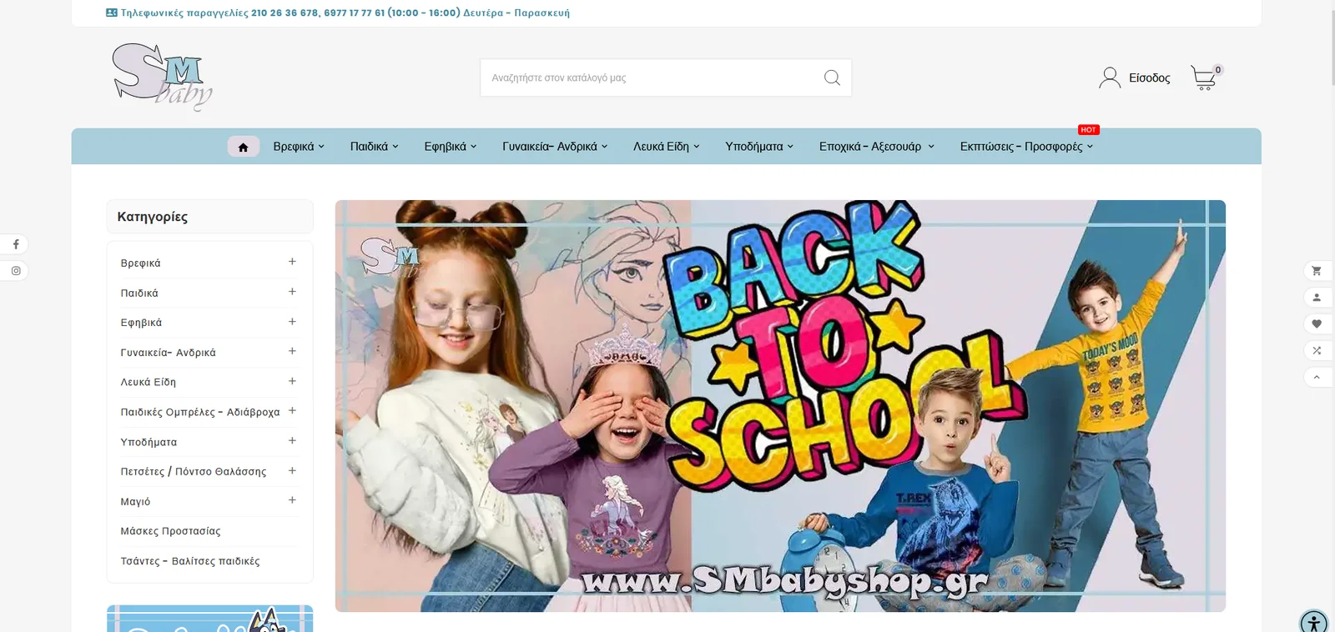Open the Παιδικά navigation menu
Image resolution: width=1335 pixels, height=632 pixels.
click(375, 147)
